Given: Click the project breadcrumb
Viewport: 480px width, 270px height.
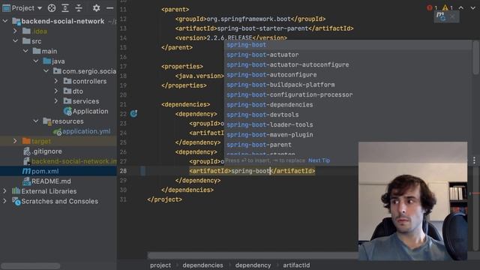Looking at the screenshot, I should point(160,265).
